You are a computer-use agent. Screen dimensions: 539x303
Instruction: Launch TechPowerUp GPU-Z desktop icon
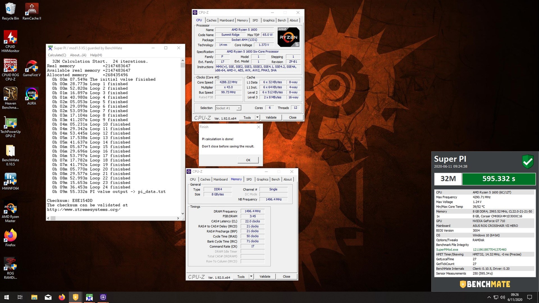[x=10, y=127]
